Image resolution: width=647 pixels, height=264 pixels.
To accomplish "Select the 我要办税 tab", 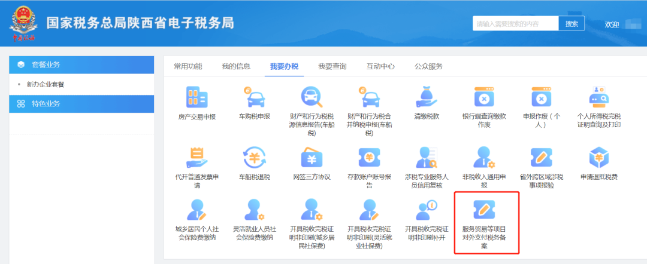I will pyautogui.click(x=285, y=67).
